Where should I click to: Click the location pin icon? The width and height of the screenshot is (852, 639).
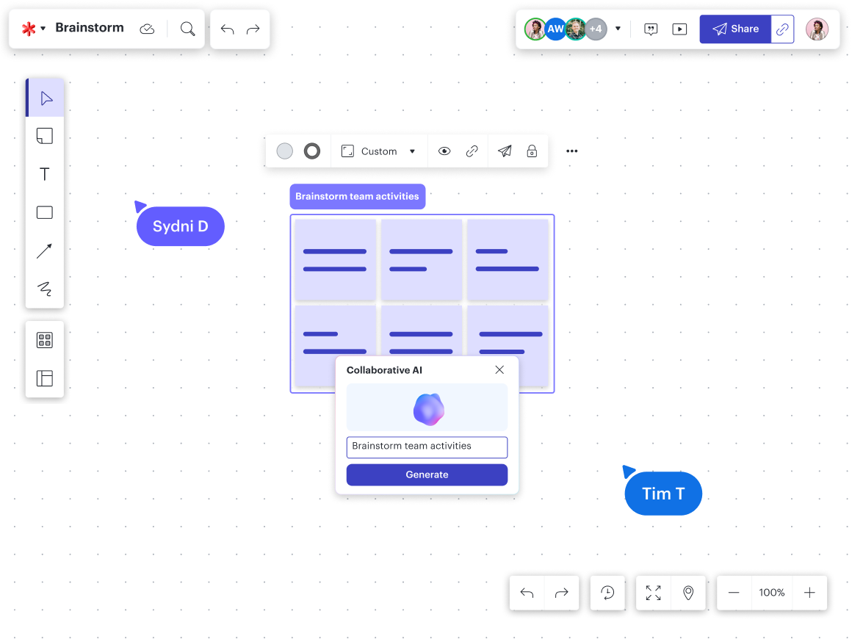(x=688, y=593)
